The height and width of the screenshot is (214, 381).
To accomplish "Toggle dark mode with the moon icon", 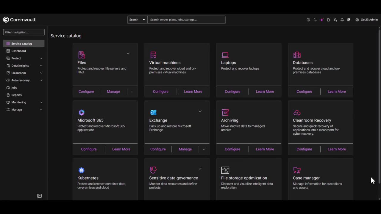I will click(315, 20).
